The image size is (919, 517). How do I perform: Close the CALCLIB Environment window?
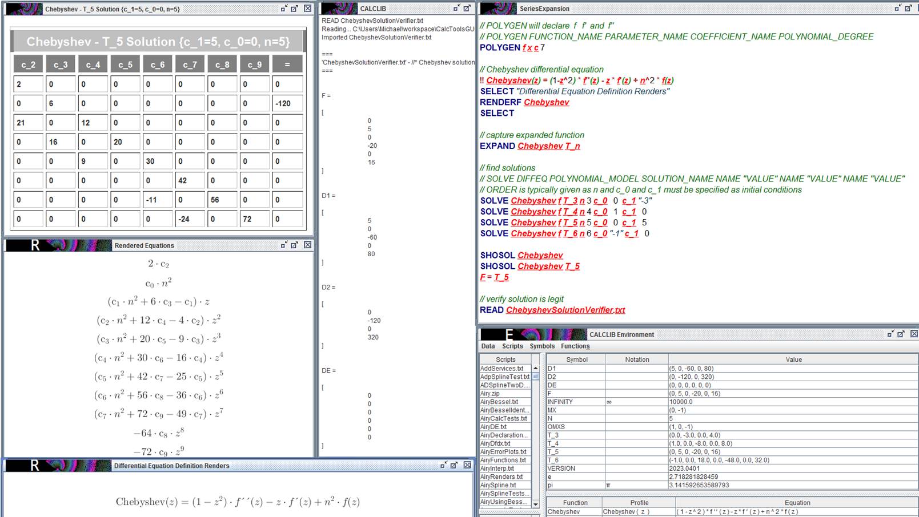(914, 334)
